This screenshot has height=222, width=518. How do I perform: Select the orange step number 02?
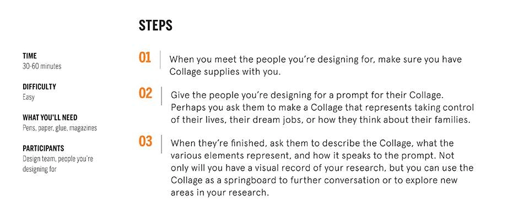pyautogui.click(x=145, y=93)
